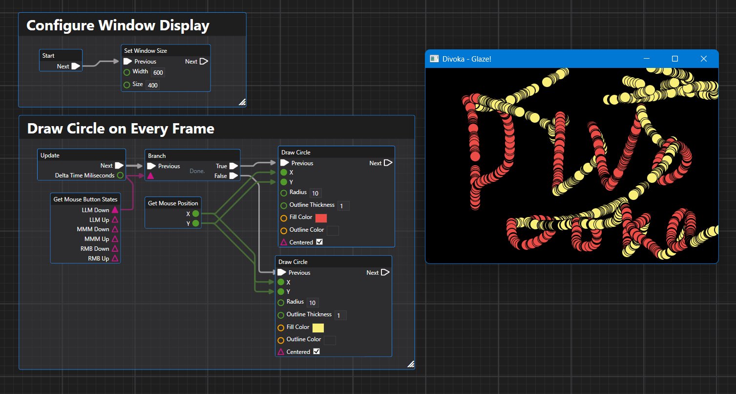
Task: Click Set Window Size's Previous input pin
Action: click(x=127, y=62)
